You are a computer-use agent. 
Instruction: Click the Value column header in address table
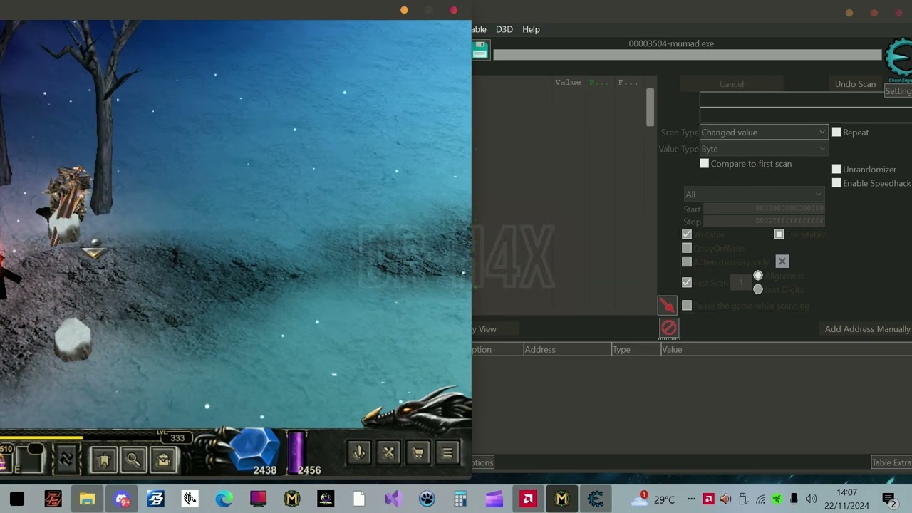(786, 349)
